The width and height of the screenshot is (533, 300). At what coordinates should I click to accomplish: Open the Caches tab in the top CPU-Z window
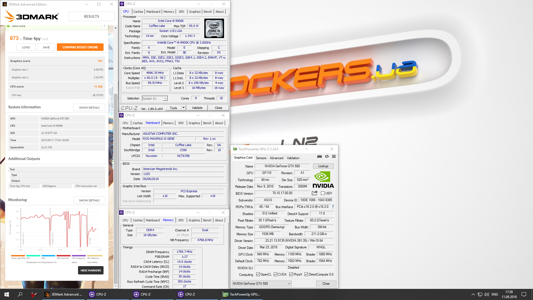(138, 12)
